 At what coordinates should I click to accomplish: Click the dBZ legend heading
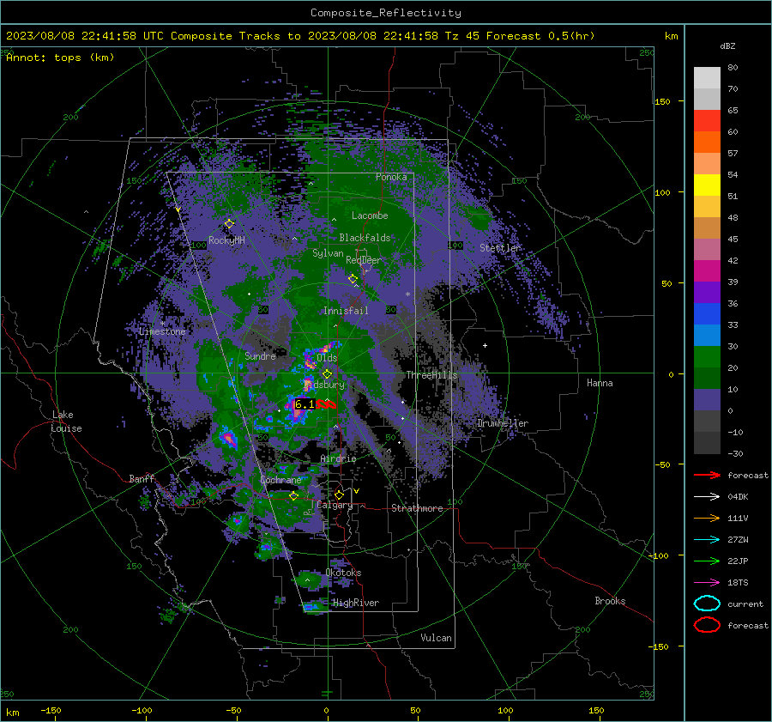point(727,46)
